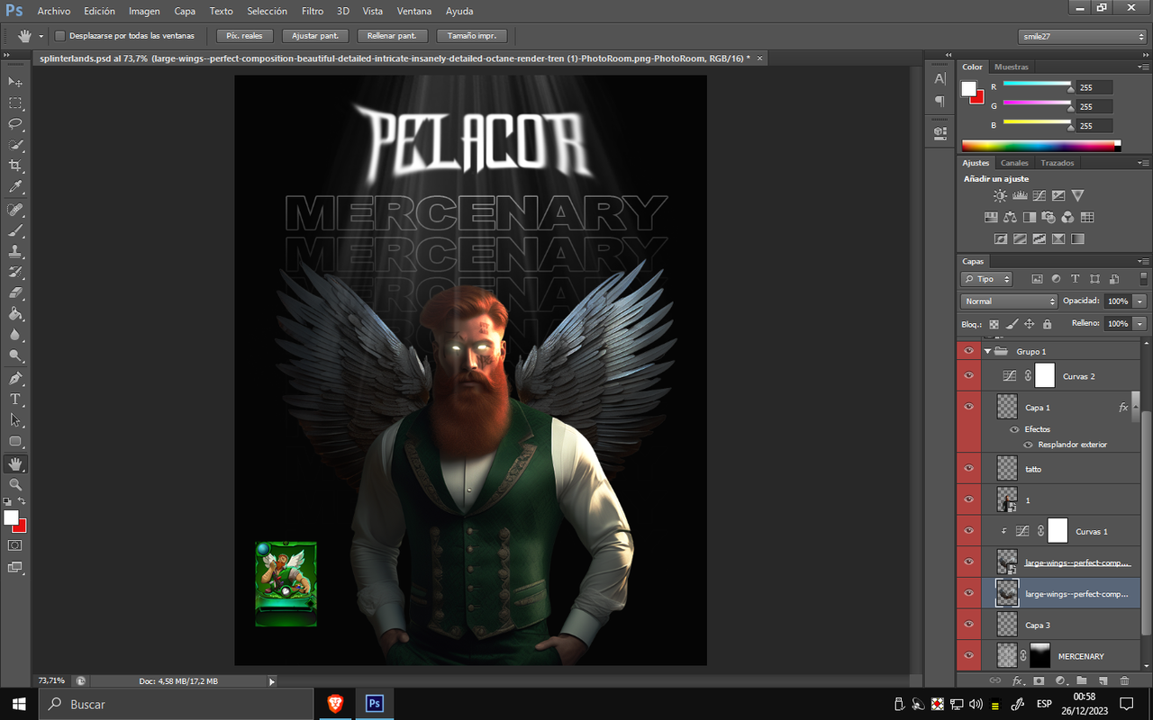The image size is (1153, 720).
Task: Open the Tipo layer filter dropdown
Action: (x=986, y=279)
